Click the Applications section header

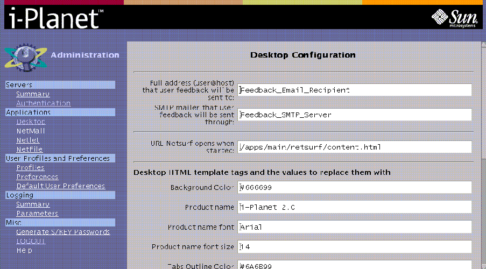coord(60,112)
